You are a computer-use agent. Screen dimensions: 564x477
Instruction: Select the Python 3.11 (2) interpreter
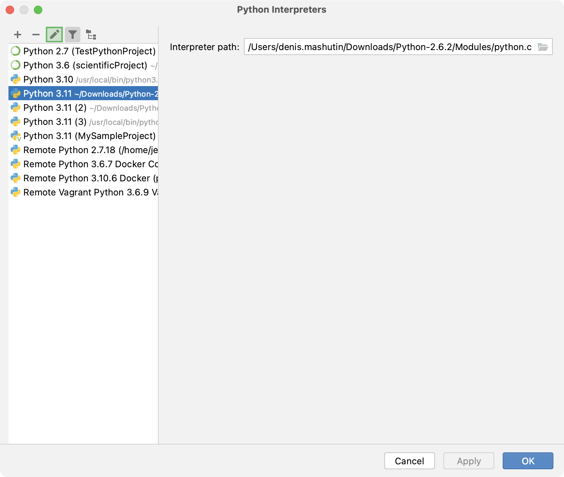(x=81, y=108)
